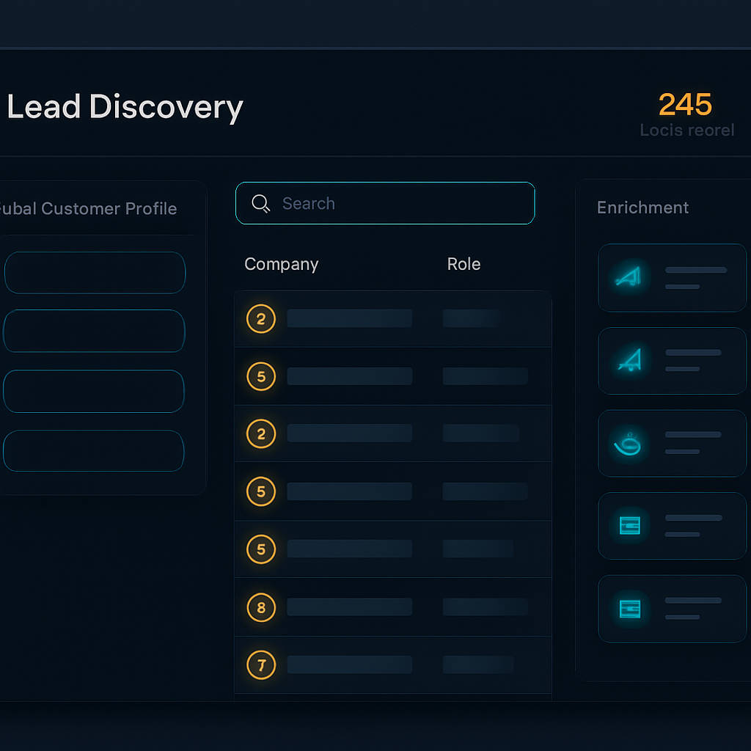Select second empty field under Customer Profile
This screenshot has width=751, height=751.
[94, 331]
